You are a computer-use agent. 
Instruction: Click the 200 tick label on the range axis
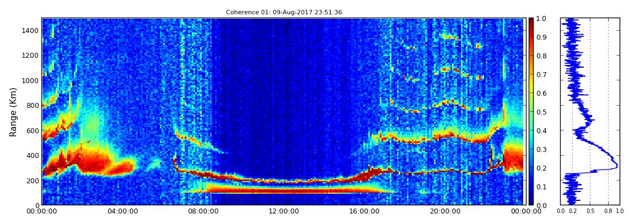(32, 181)
